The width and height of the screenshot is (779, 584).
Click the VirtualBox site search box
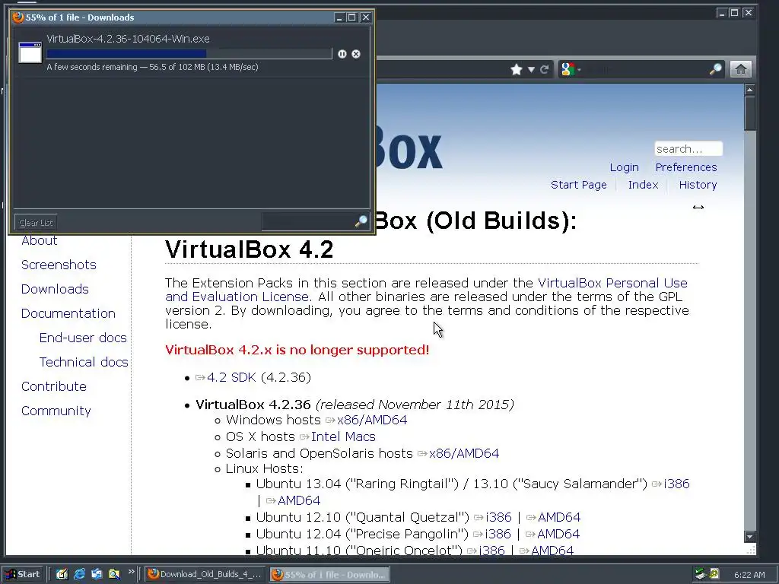click(x=688, y=149)
